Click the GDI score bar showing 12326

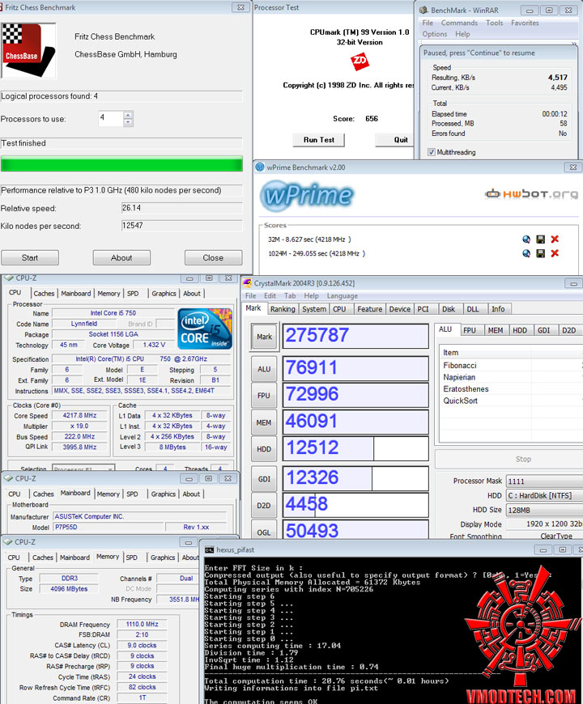[355, 478]
